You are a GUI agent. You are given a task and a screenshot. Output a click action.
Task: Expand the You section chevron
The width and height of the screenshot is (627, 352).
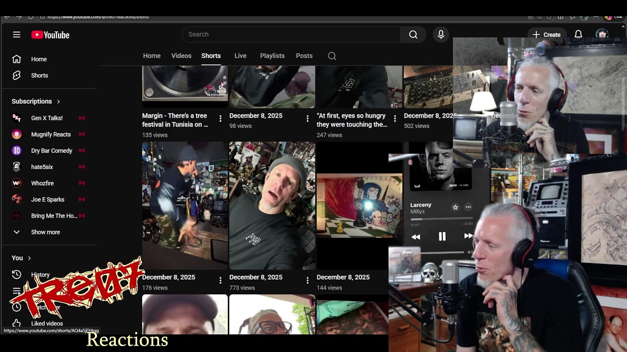pyautogui.click(x=29, y=258)
